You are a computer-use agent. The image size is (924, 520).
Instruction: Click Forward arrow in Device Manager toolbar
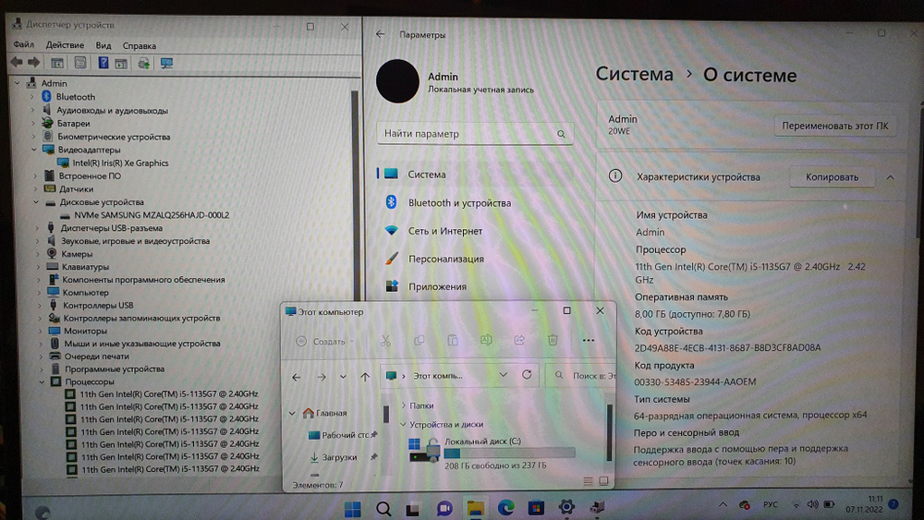[x=34, y=63]
